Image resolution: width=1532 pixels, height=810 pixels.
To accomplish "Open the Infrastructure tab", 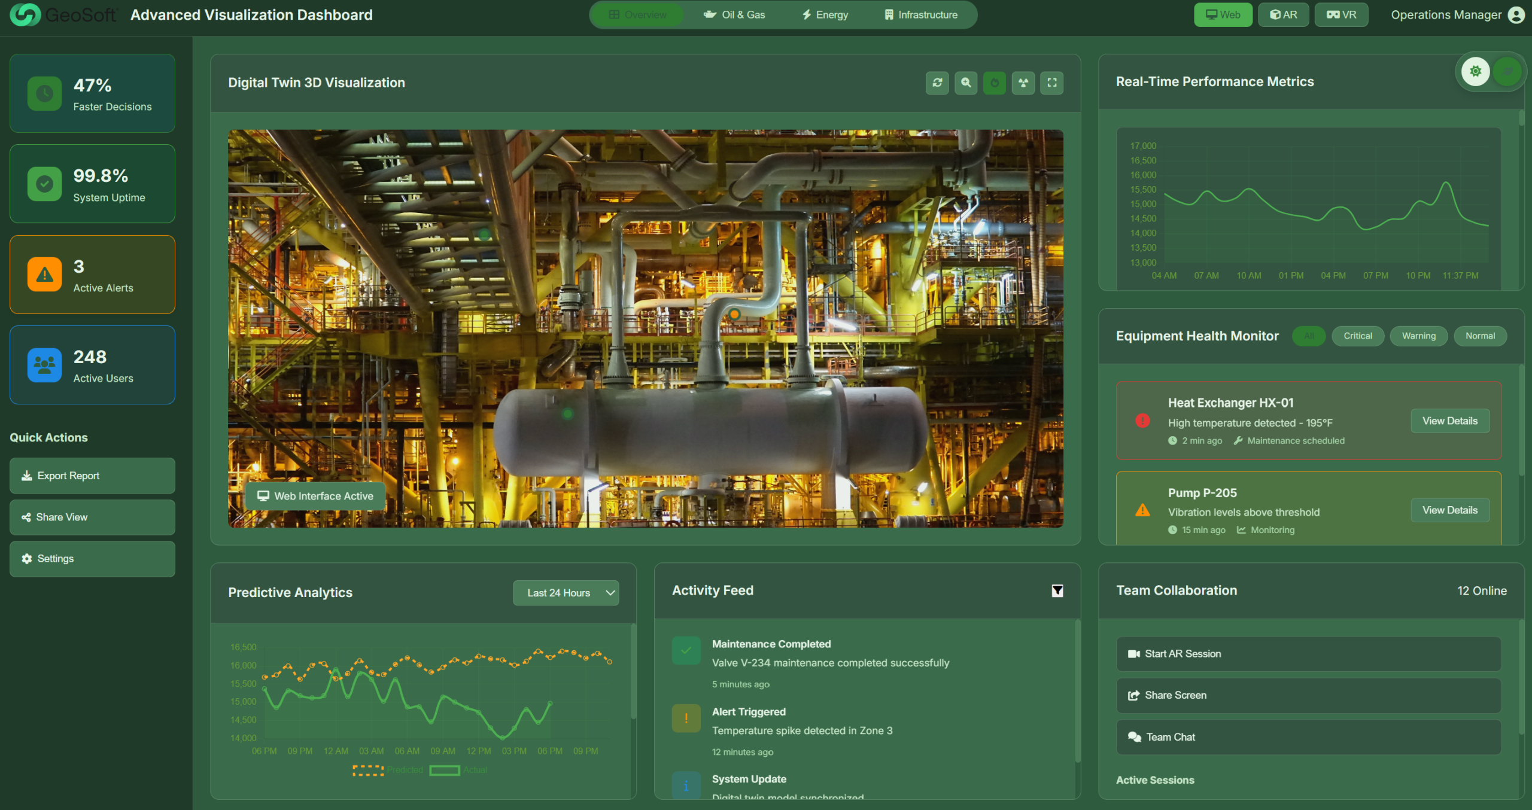I will click(921, 15).
